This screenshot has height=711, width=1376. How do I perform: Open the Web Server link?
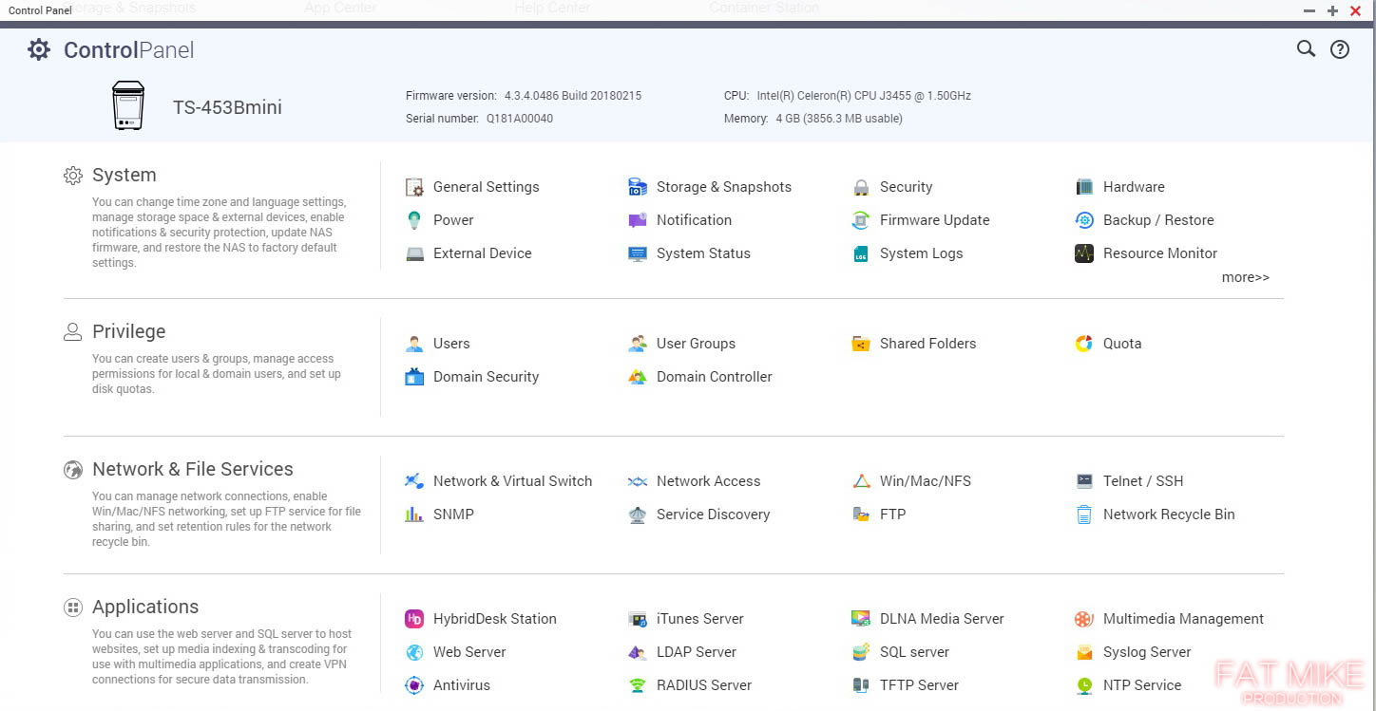click(x=469, y=652)
